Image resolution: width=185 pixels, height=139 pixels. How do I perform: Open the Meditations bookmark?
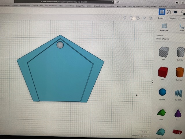(162, 7)
